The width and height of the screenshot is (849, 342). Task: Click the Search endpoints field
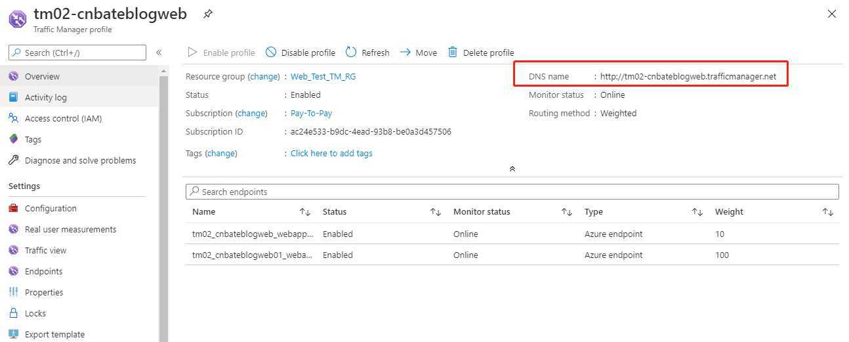coord(512,192)
